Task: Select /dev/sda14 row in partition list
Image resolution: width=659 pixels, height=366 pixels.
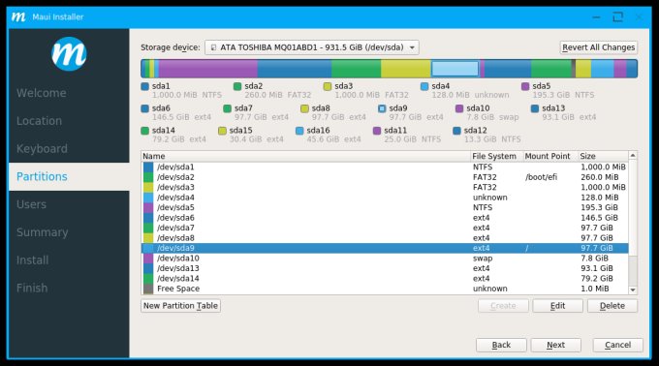Action: tap(385, 278)
